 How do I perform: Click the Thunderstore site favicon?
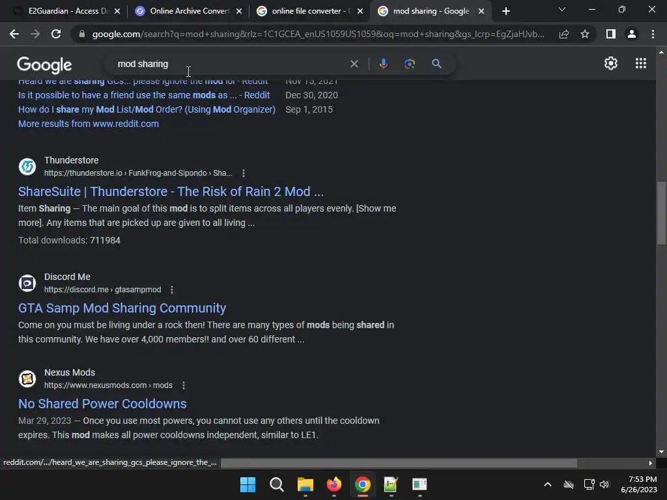27,166
